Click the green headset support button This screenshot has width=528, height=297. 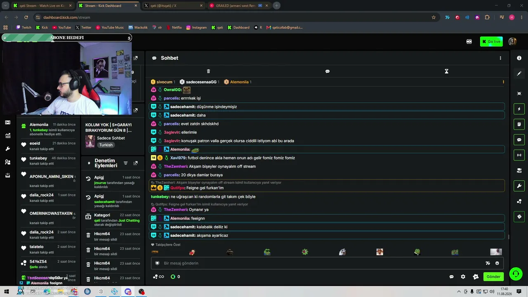click(x=515, y=273)
